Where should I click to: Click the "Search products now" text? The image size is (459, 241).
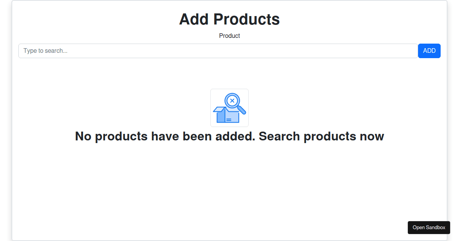tap(321, 136)
